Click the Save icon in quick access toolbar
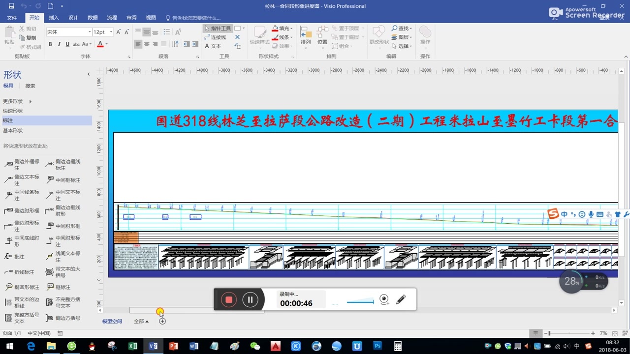 12,6
